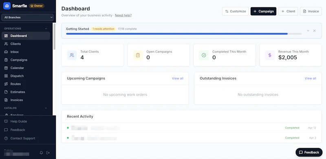Open Dashboard in sidebar

click(26, 36)
